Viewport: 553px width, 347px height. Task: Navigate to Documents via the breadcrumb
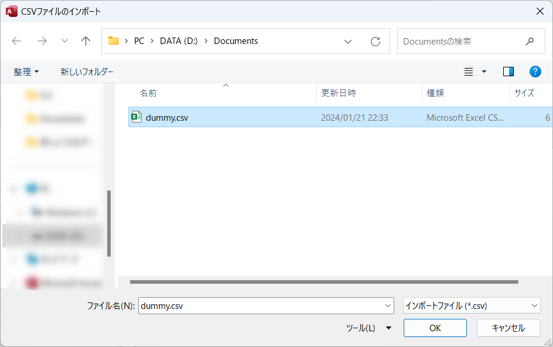pyautogui.click(x=235, y=41)
